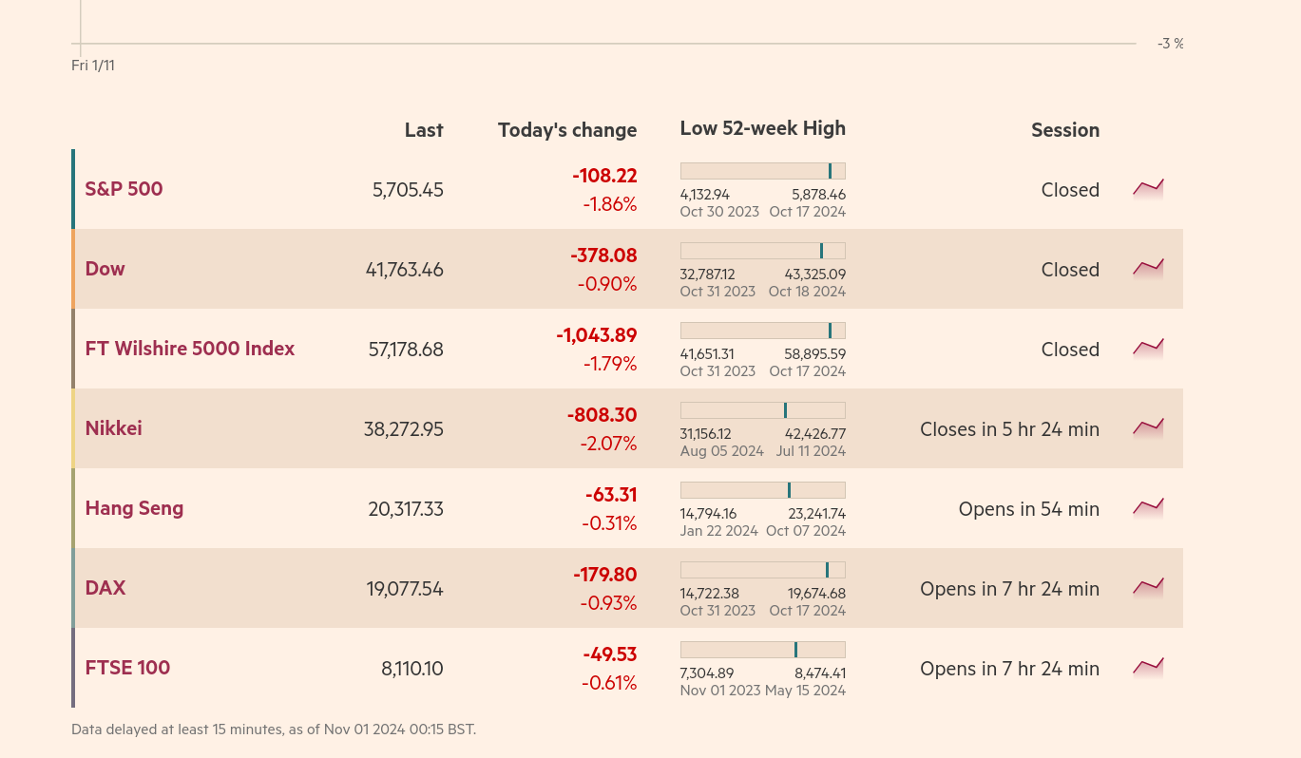Click the DAX sparkline chart icon
The height and width of the screenshot is (758, 1301).
coord(1148,587)
